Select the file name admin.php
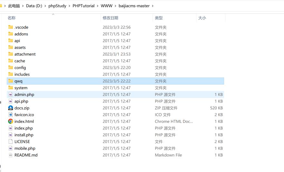Viewport: 284px width, 172px height. tap(24, 94)
